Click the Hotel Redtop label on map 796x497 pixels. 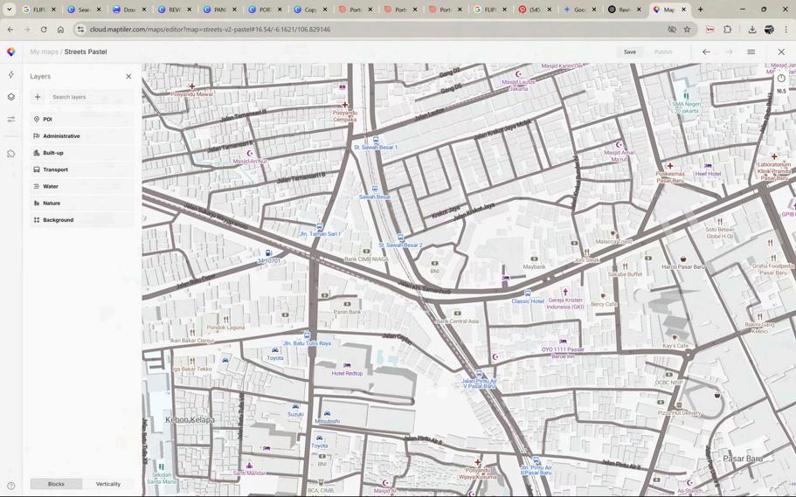point(347,373)
